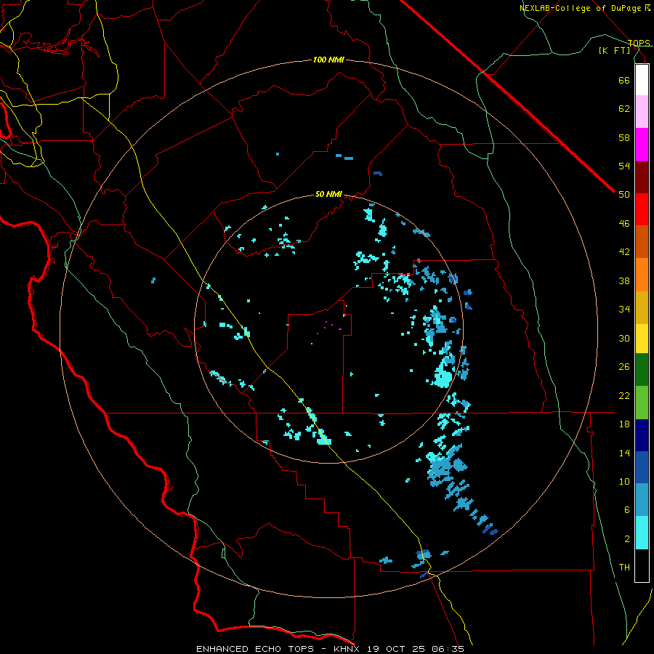
Task: Click the "6" scale label
Action: 627,510
